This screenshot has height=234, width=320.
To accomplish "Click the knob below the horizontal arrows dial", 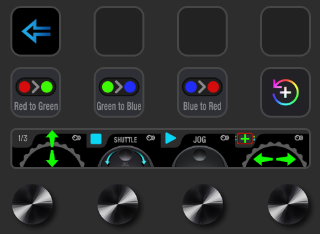I will [288, 204].
